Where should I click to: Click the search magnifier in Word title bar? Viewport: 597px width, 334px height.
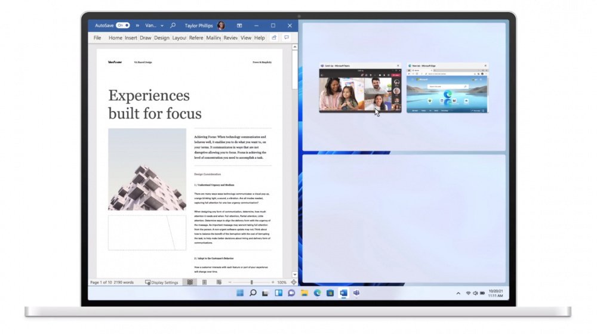pos(173,26)
